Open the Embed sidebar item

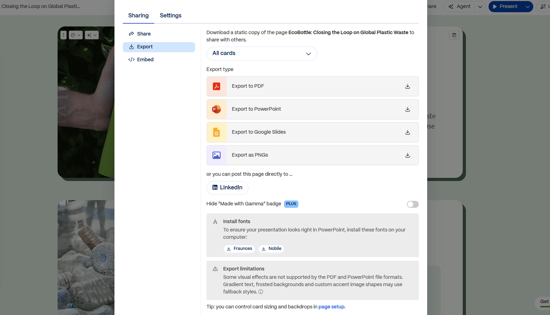tap(159, 60)
